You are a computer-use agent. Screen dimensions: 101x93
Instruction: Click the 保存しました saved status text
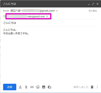[x=81, y=87]
